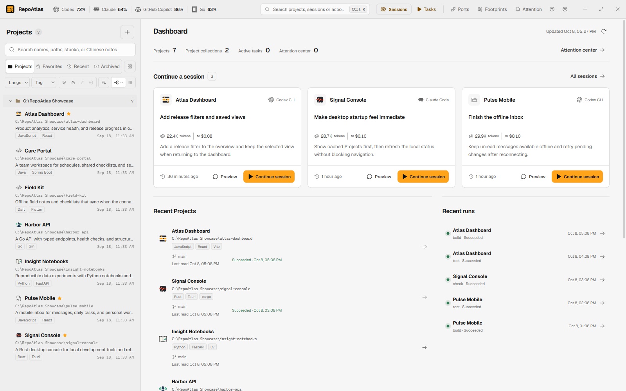The height and width of the screenshot is (391, 626).
Task: Open the Ports panel
Action: coord(460,9)
